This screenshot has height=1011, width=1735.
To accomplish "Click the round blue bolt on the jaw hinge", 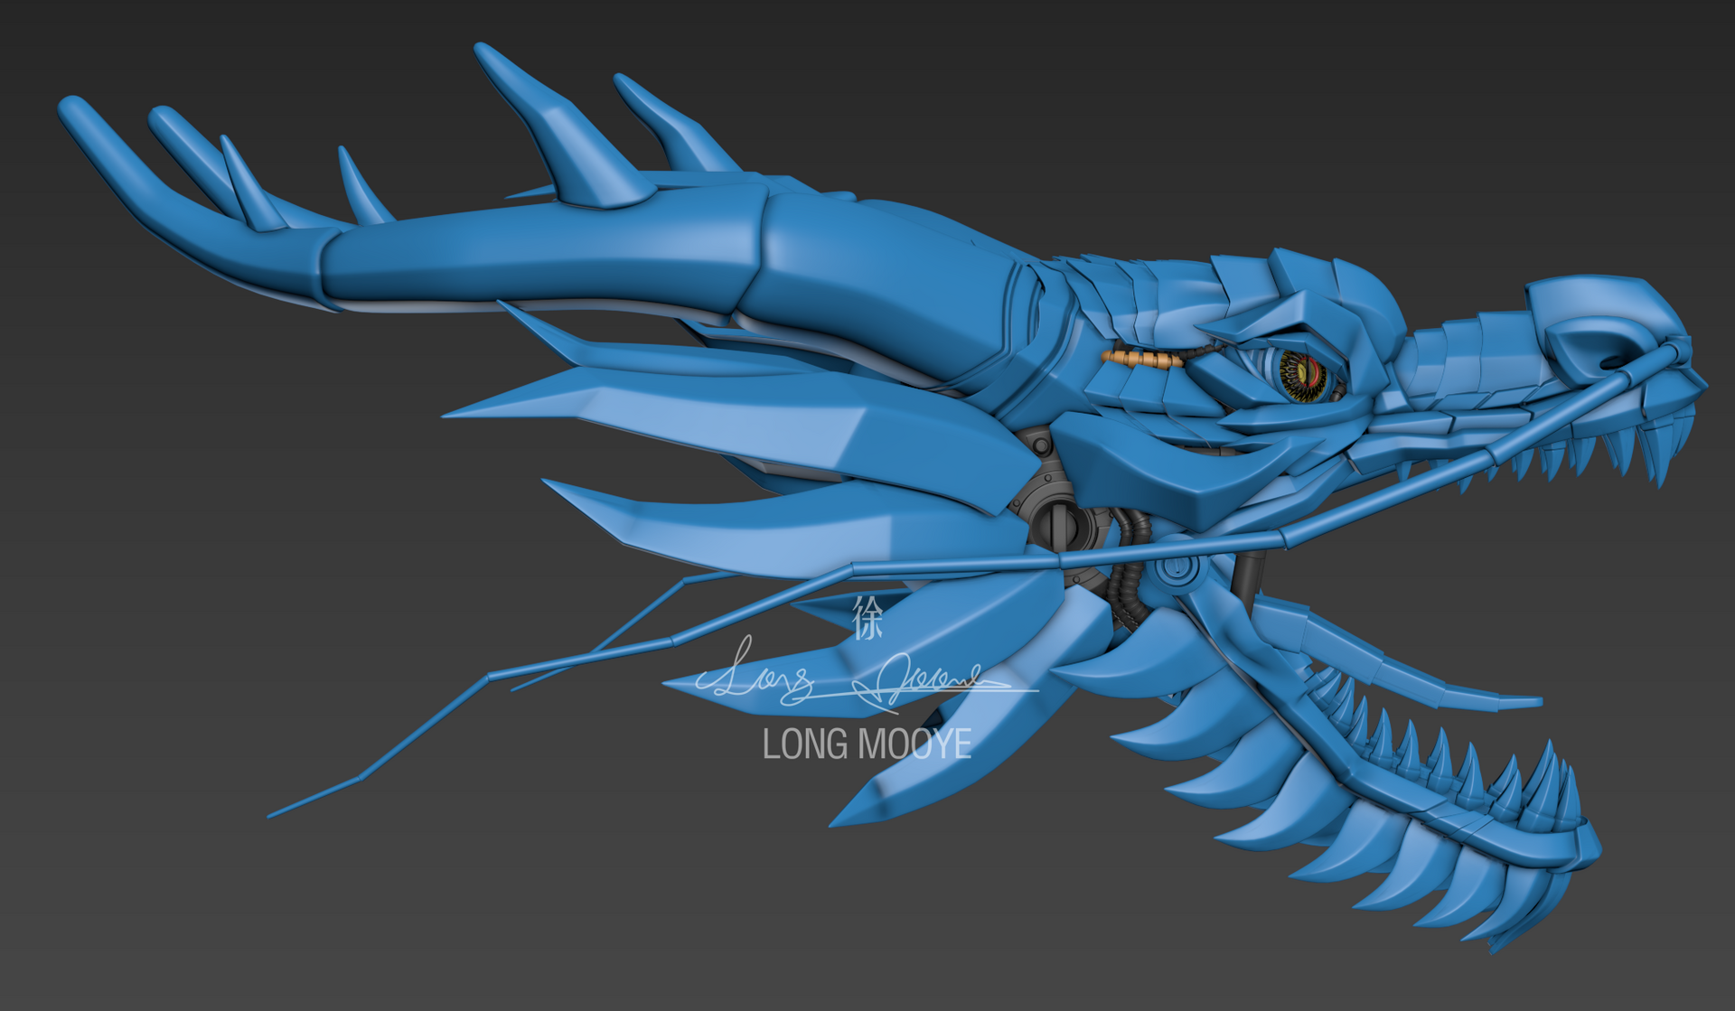I will pyautogui.click(x=1176, y=568).
